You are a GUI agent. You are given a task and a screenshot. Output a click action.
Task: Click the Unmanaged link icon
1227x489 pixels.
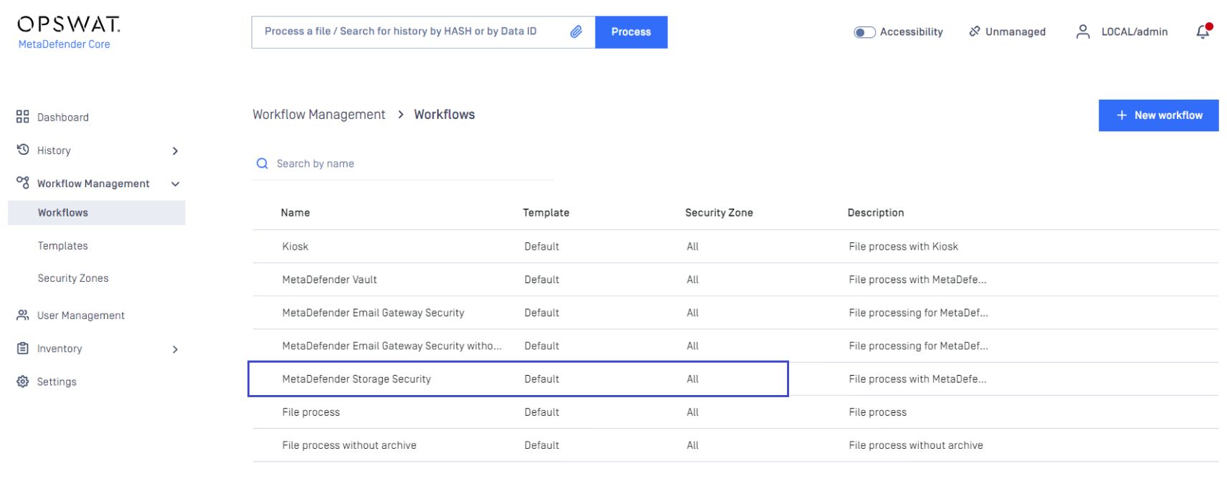(x=975, y=32)
